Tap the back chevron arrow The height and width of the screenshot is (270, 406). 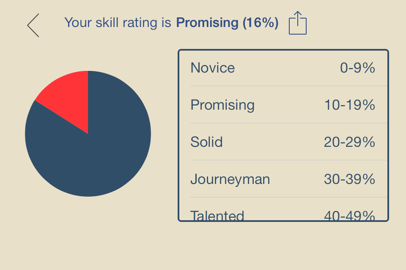(33, 25)
